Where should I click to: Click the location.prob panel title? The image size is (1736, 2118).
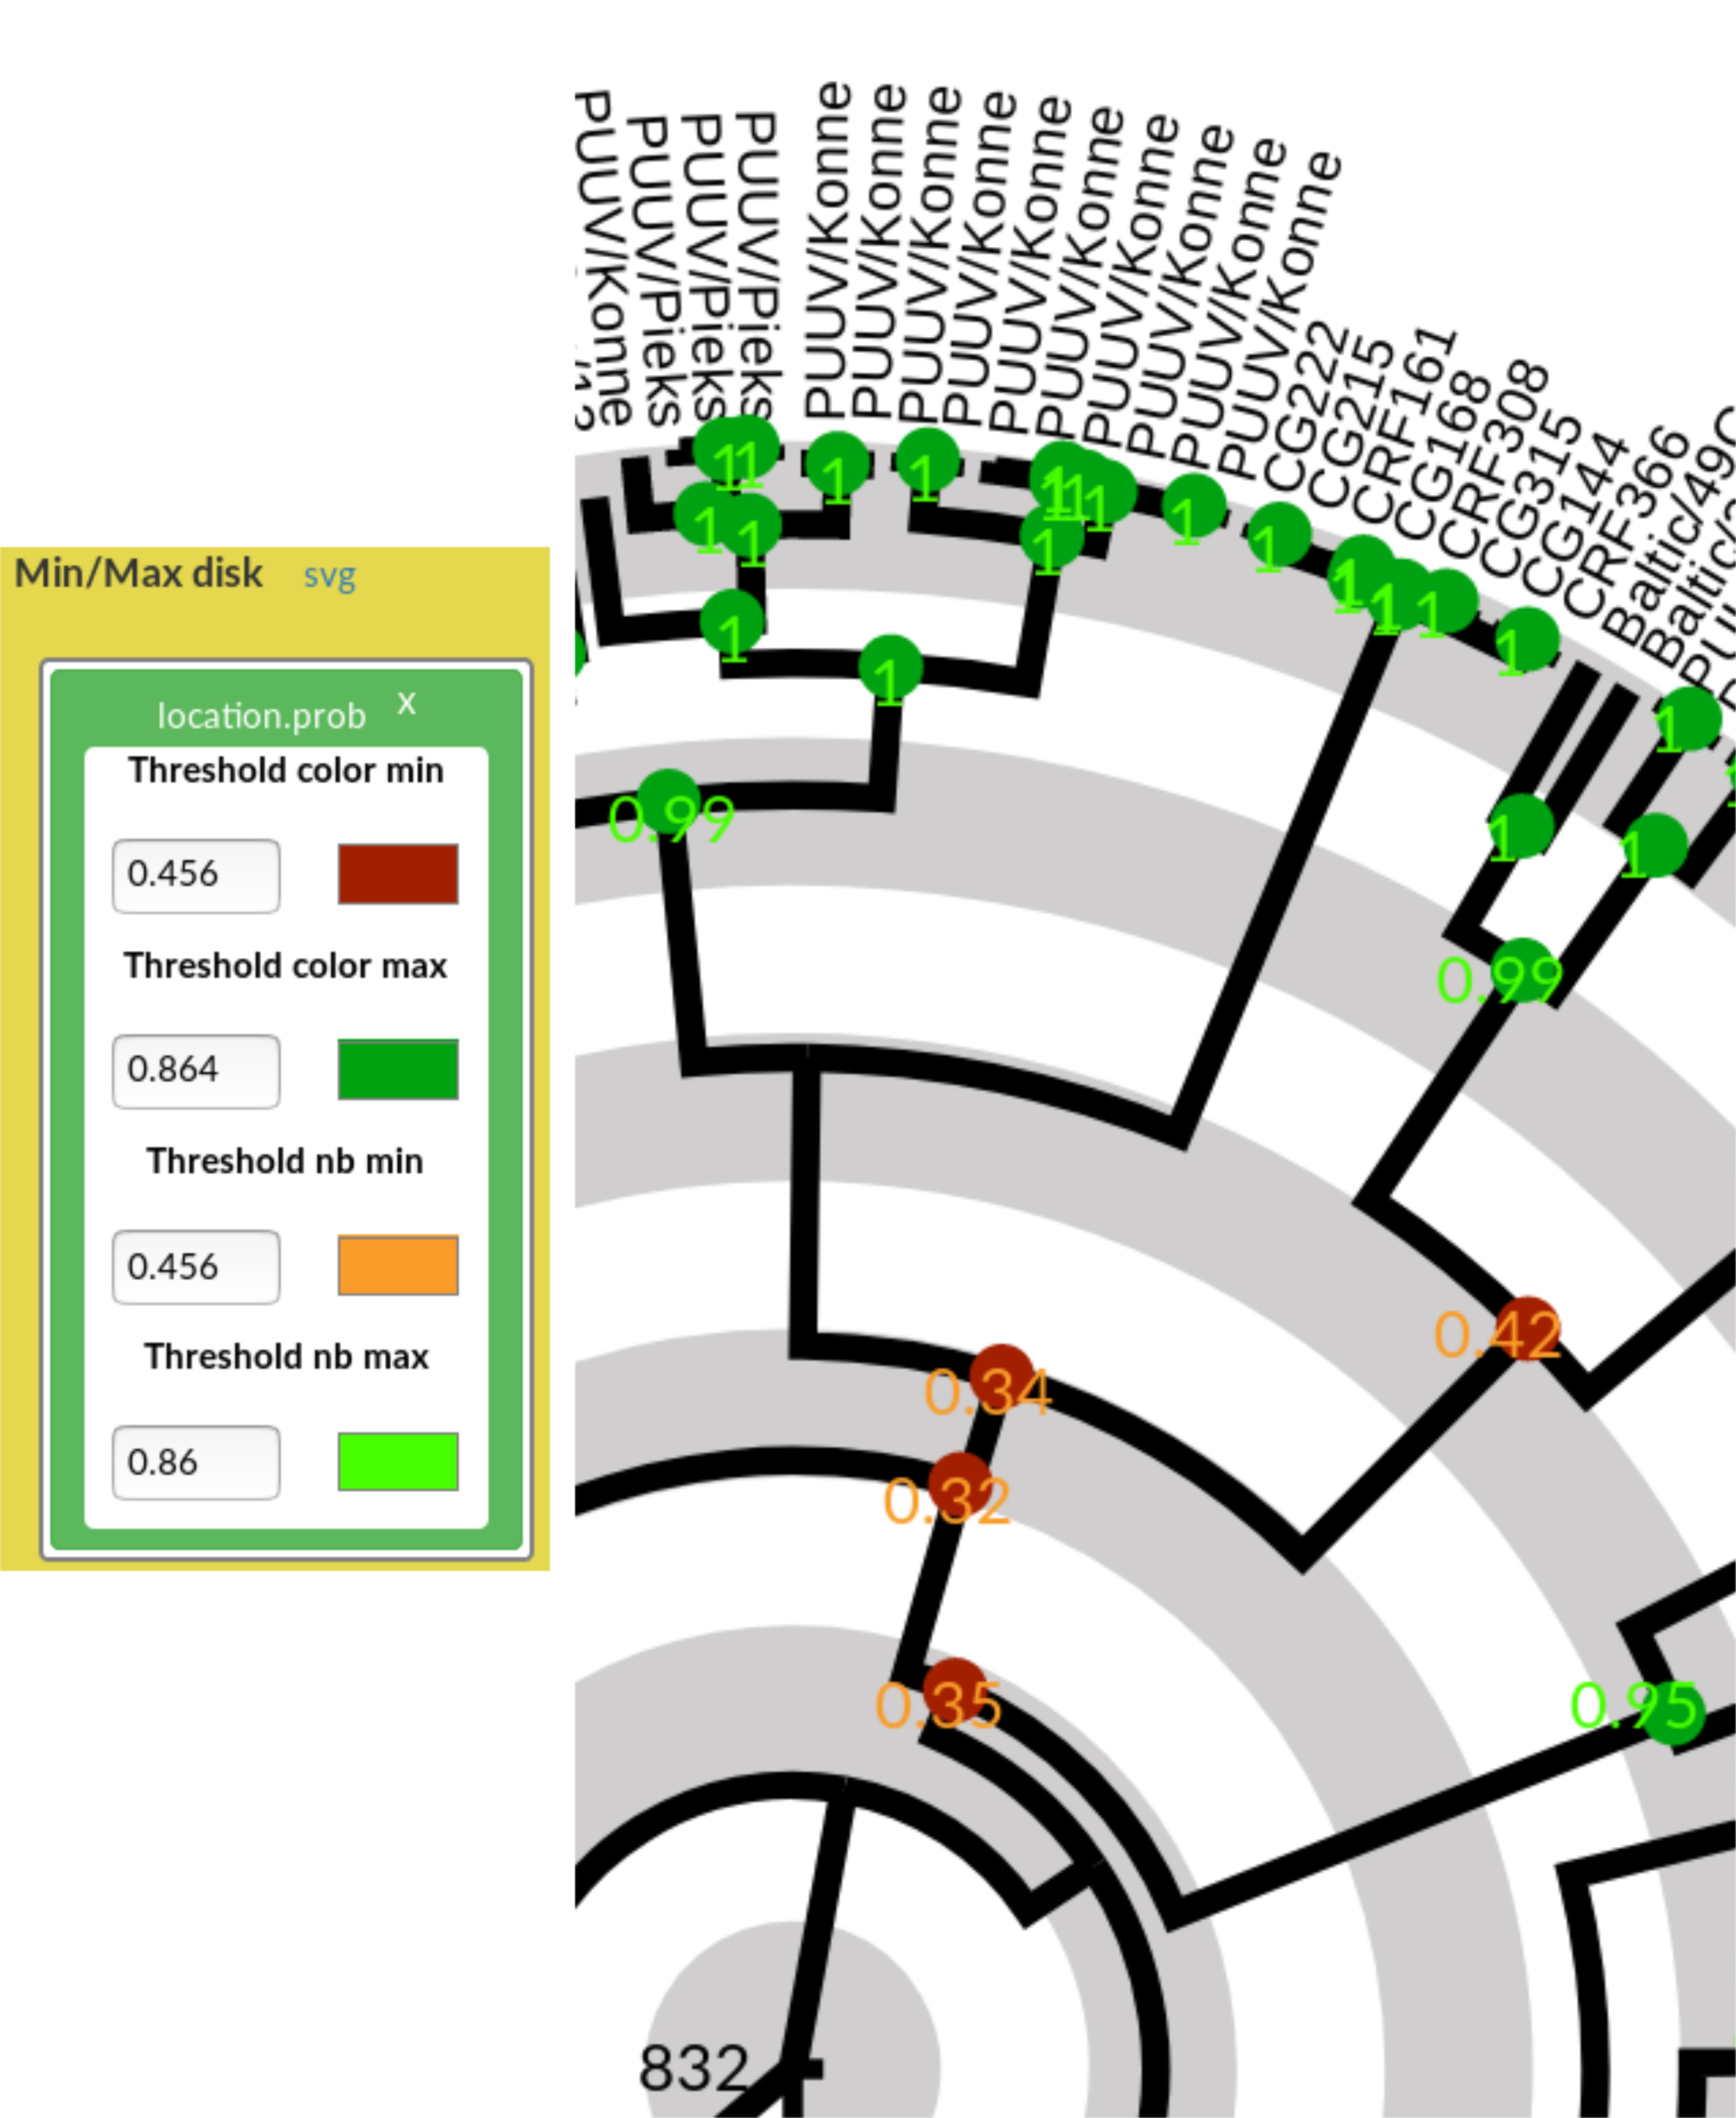(262, 716)
